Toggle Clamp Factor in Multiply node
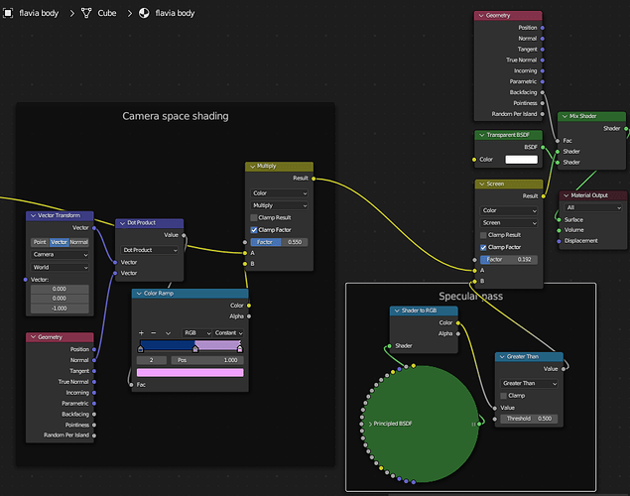The width and height of the screenshot is (630, 496). tap(254, 230)
